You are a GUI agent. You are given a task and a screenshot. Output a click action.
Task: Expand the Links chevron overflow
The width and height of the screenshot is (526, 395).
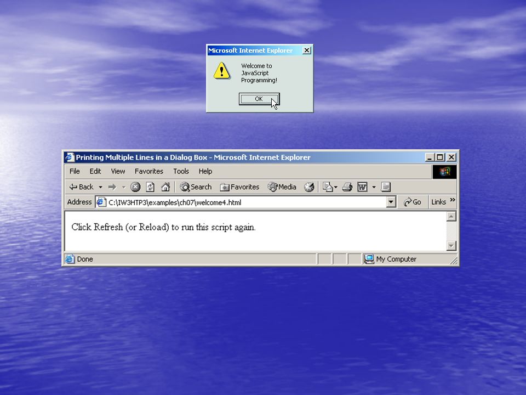coord(453,200)
